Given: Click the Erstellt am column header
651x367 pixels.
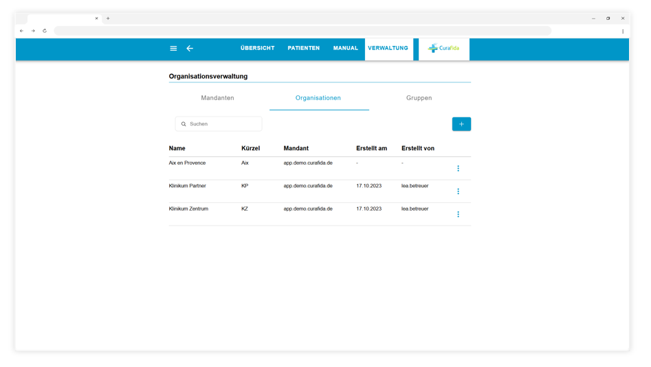Looking at the screenshot, I should (372, 148).
